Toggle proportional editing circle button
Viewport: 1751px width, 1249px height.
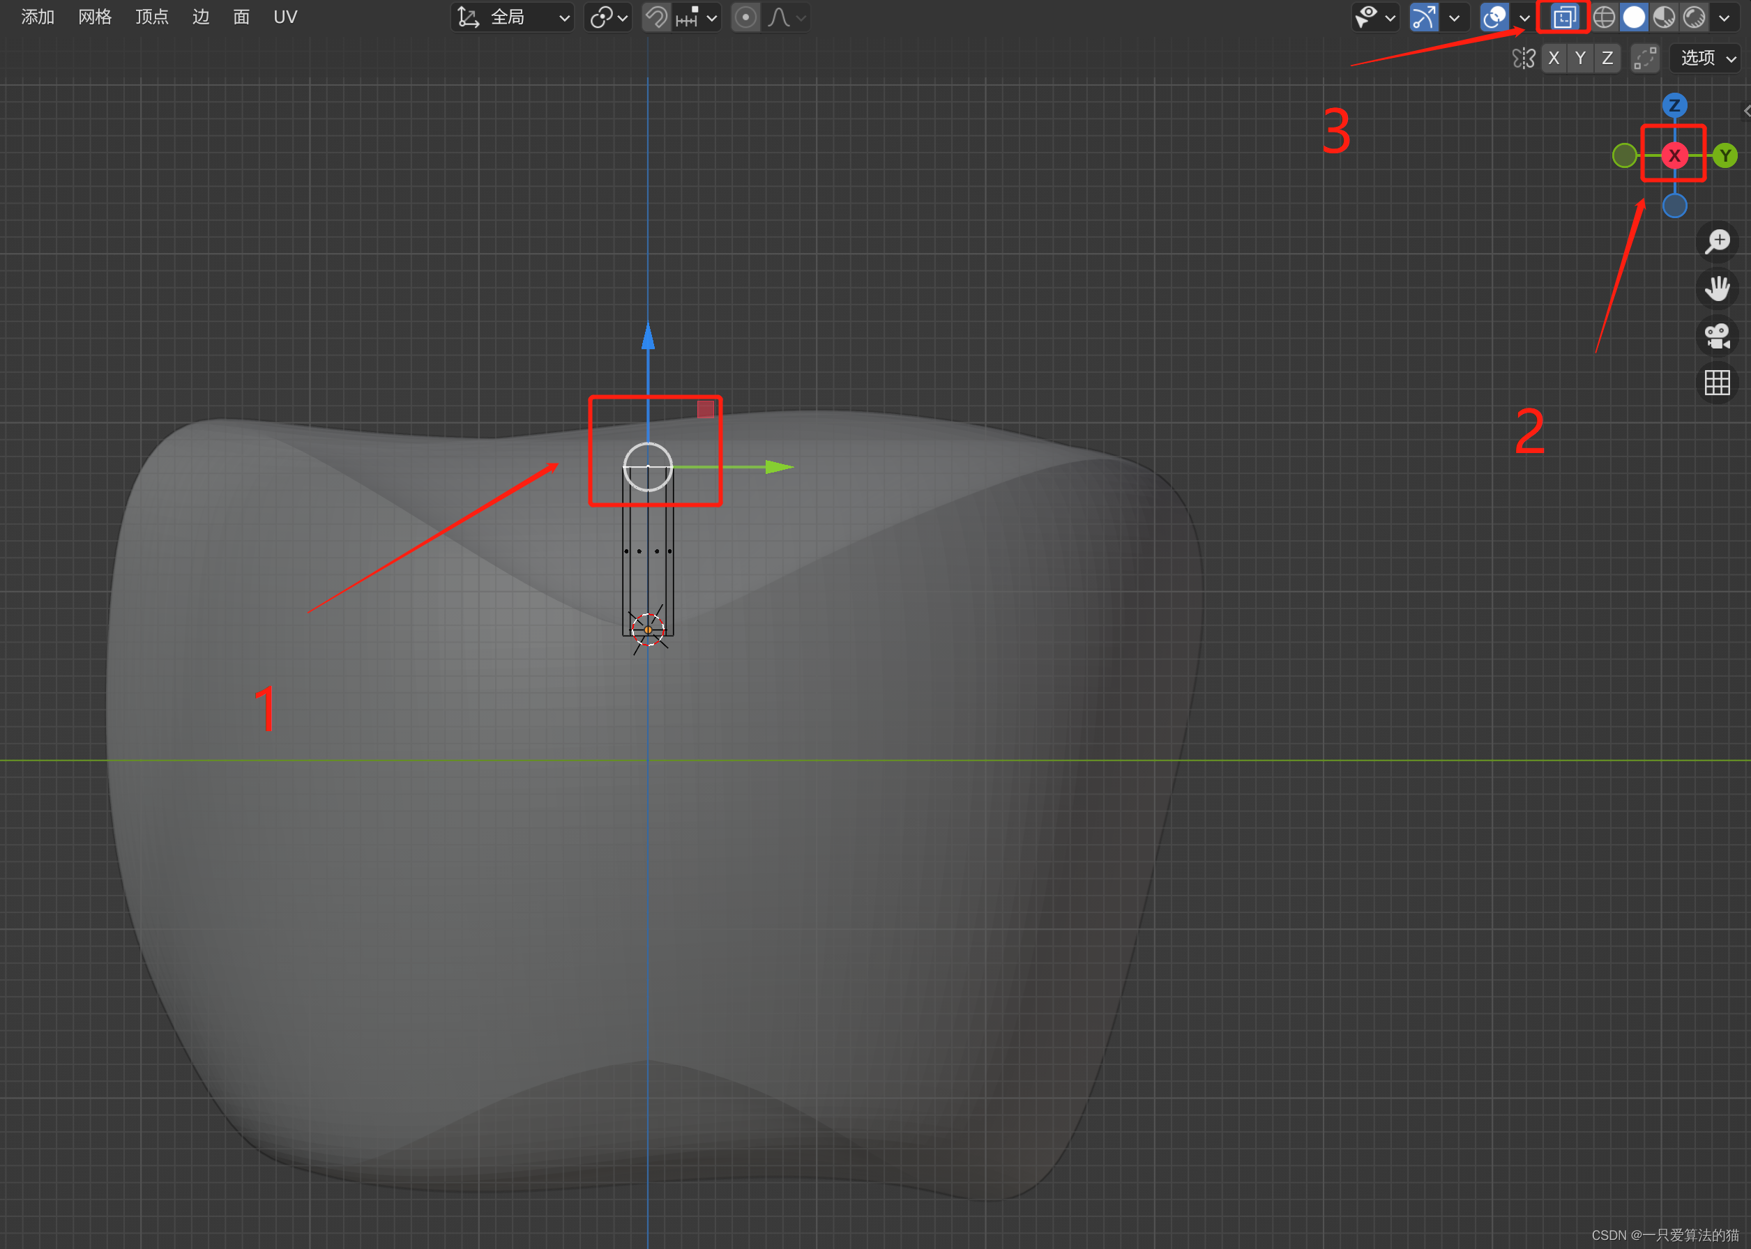point(745,17)
